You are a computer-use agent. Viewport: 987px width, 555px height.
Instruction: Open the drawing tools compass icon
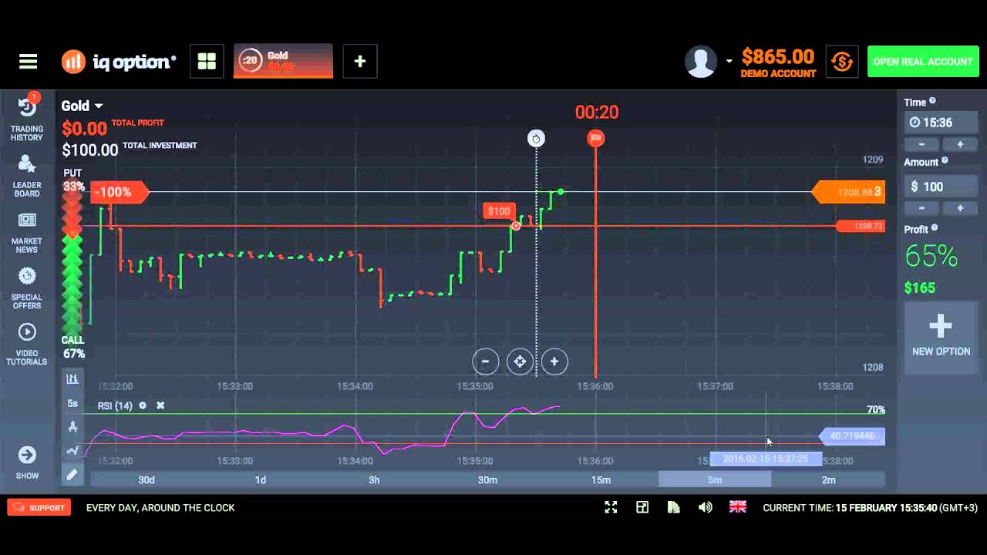click(72, 426)
